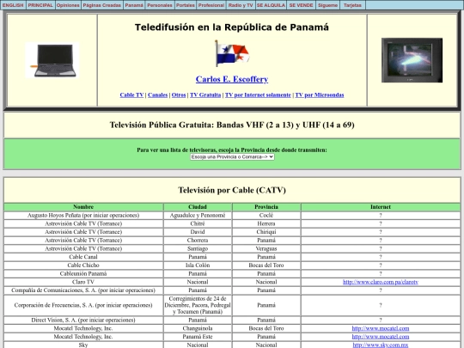Click the Televisión Pública Gratuita heading
This screenshot has width=464, height=348.
coord(232,125)
